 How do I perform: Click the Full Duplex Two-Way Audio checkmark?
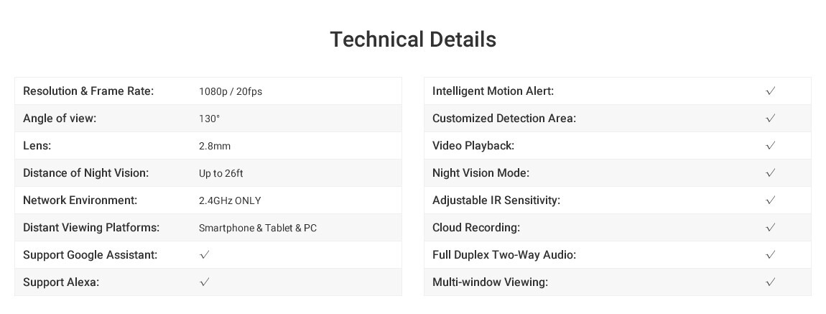pos(770,254)
